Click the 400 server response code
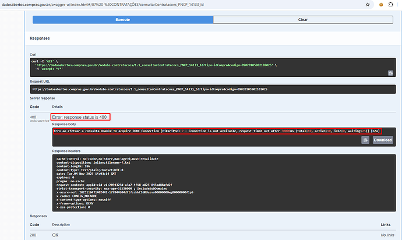 point(33,117)
